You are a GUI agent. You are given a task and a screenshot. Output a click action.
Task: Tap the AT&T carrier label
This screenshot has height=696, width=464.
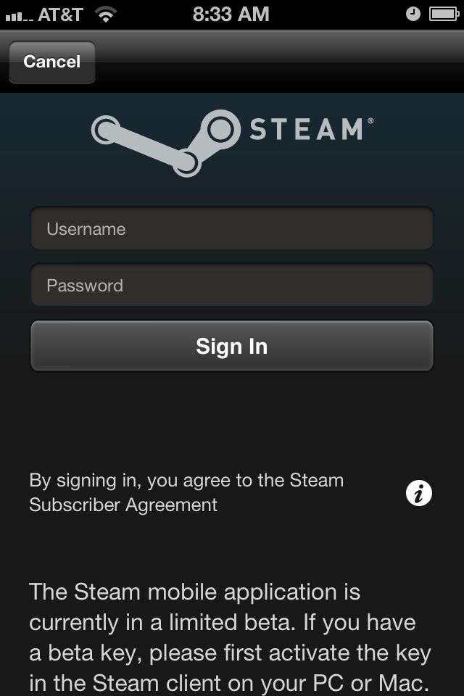pos(60,15)
